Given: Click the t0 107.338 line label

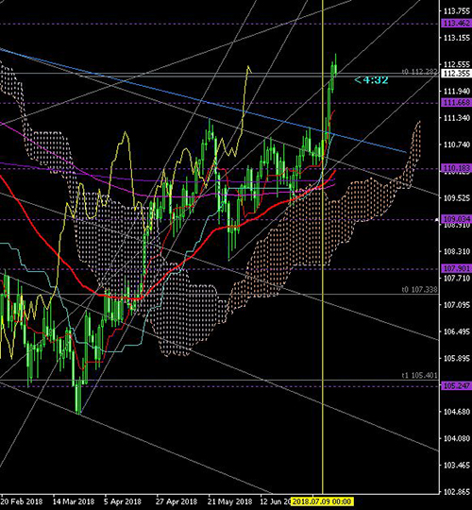Looking at the screenshot, I should [x=420, y=290].
